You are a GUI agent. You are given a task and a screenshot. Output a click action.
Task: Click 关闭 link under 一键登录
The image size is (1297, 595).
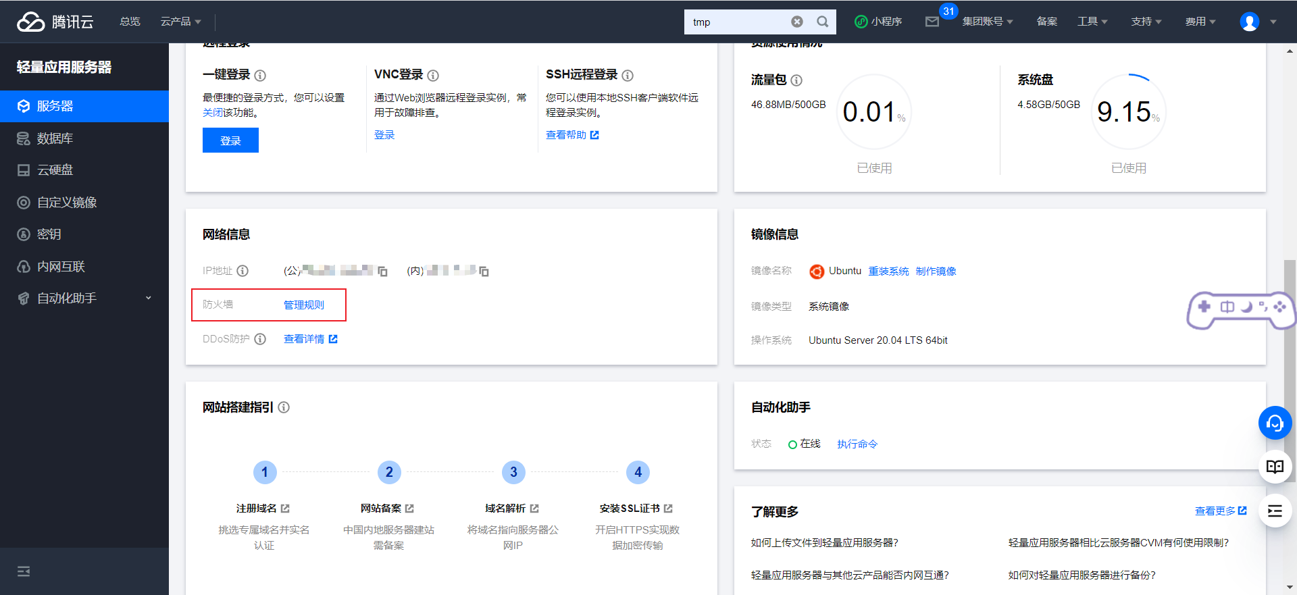pyautogui.click(x=213, y=113)
